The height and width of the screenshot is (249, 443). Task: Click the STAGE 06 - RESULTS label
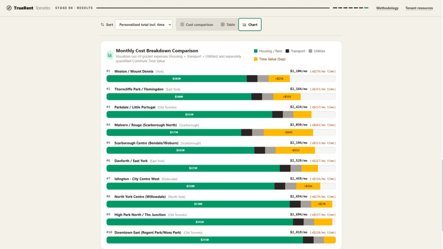point(74,8)
